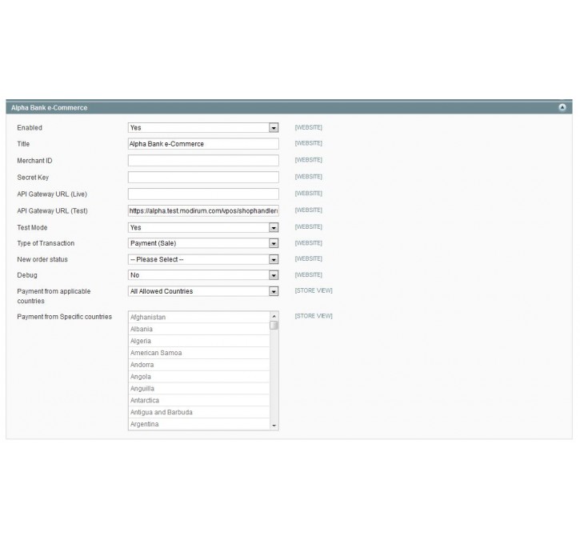
Task: Click the Enabled field label
Action: pos(30,127)
